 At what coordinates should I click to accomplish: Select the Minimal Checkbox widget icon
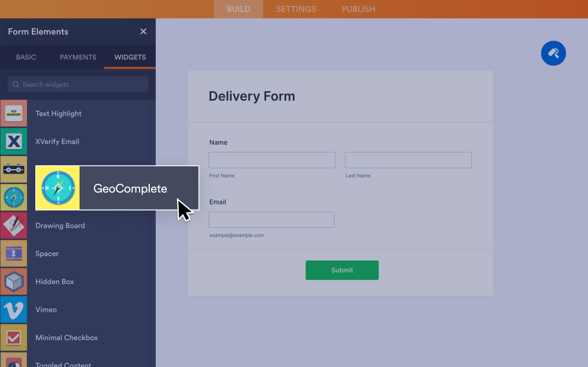click(14, 338)
